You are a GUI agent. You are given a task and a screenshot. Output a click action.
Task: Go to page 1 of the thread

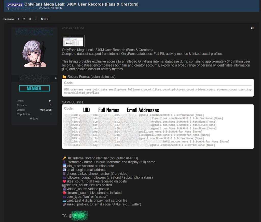click(18, 19)
